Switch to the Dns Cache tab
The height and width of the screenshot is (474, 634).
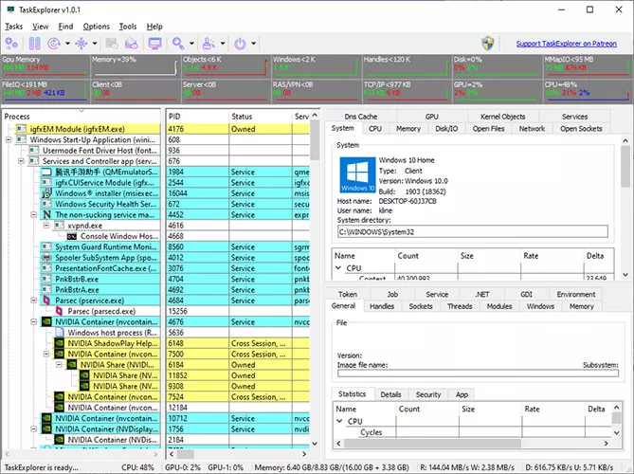click(361, 117)
